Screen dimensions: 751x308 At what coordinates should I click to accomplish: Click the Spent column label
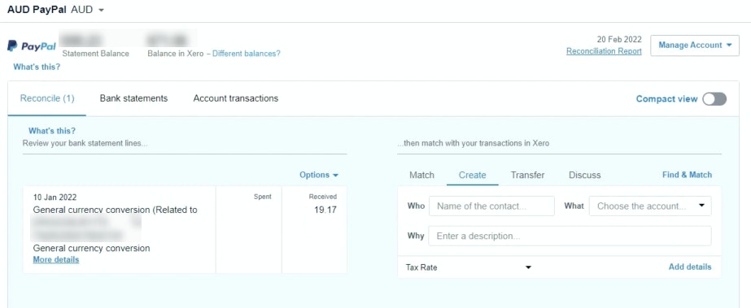263,197
